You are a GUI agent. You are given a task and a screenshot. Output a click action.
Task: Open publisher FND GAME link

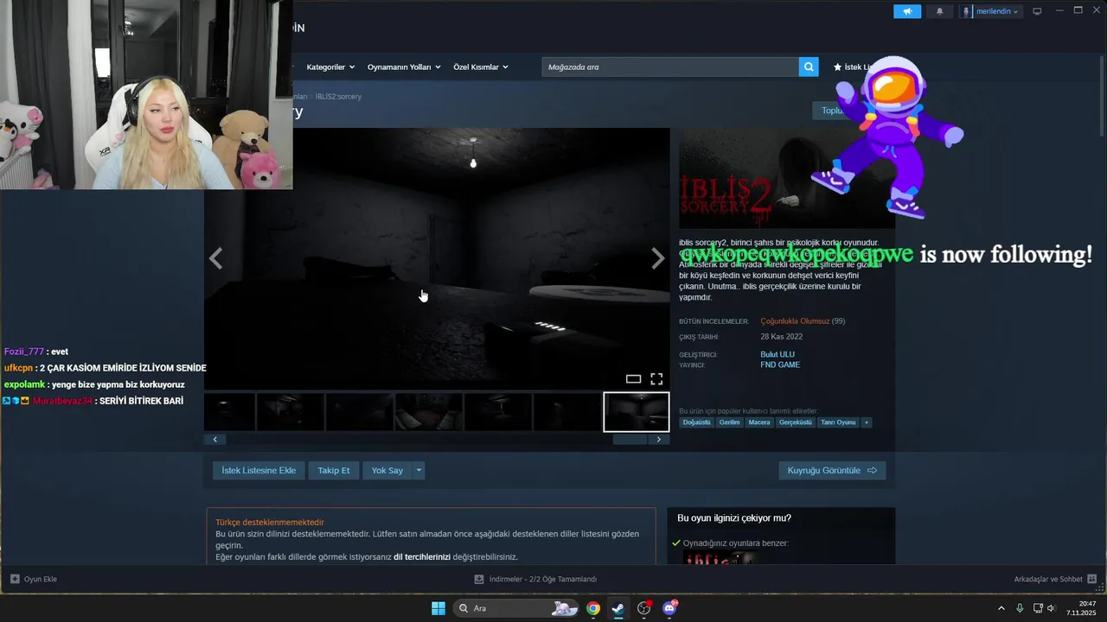pos(780,365)
